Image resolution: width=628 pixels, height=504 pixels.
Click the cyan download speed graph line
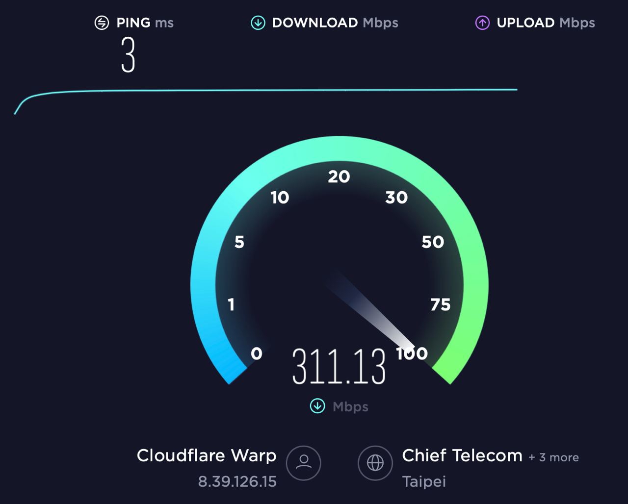265,91
